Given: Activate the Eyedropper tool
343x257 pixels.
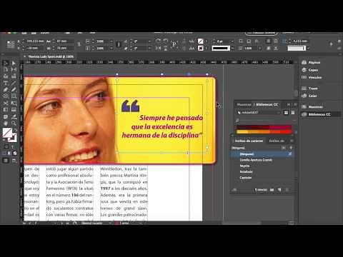Looking at the screenshot, I should [14, 116].
